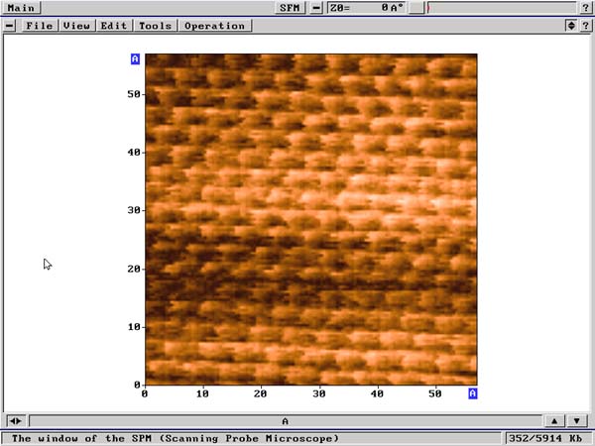The image size is (595, 446).
Task: Click the down arrow button at bottom right
Action: tap(576, 421)
